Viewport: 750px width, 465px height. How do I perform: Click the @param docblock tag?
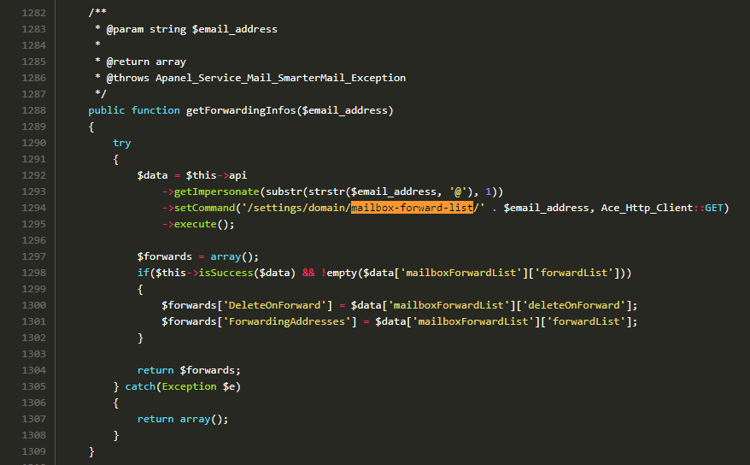(125, 29)
